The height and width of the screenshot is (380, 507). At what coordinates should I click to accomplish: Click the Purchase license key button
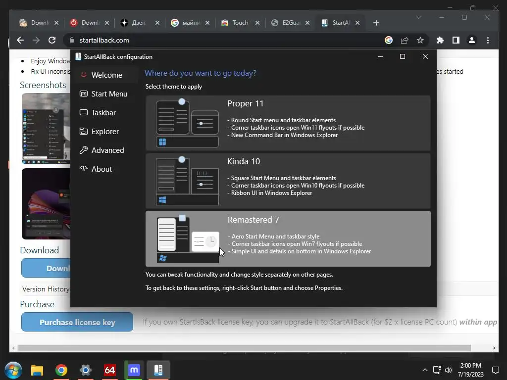tap(77, 322)
